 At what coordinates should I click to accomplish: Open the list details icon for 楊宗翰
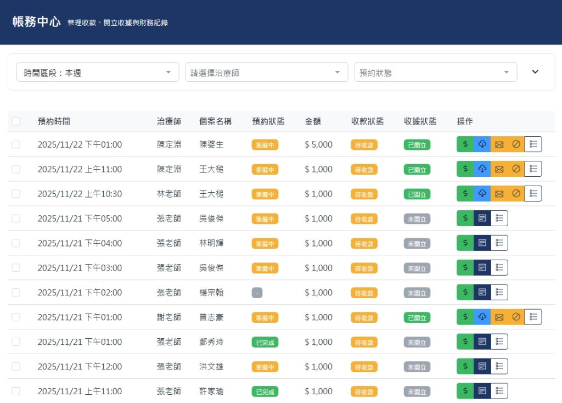[499, 293]
